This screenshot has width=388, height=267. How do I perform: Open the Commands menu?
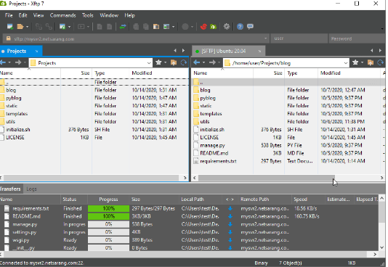pos(63,15)
